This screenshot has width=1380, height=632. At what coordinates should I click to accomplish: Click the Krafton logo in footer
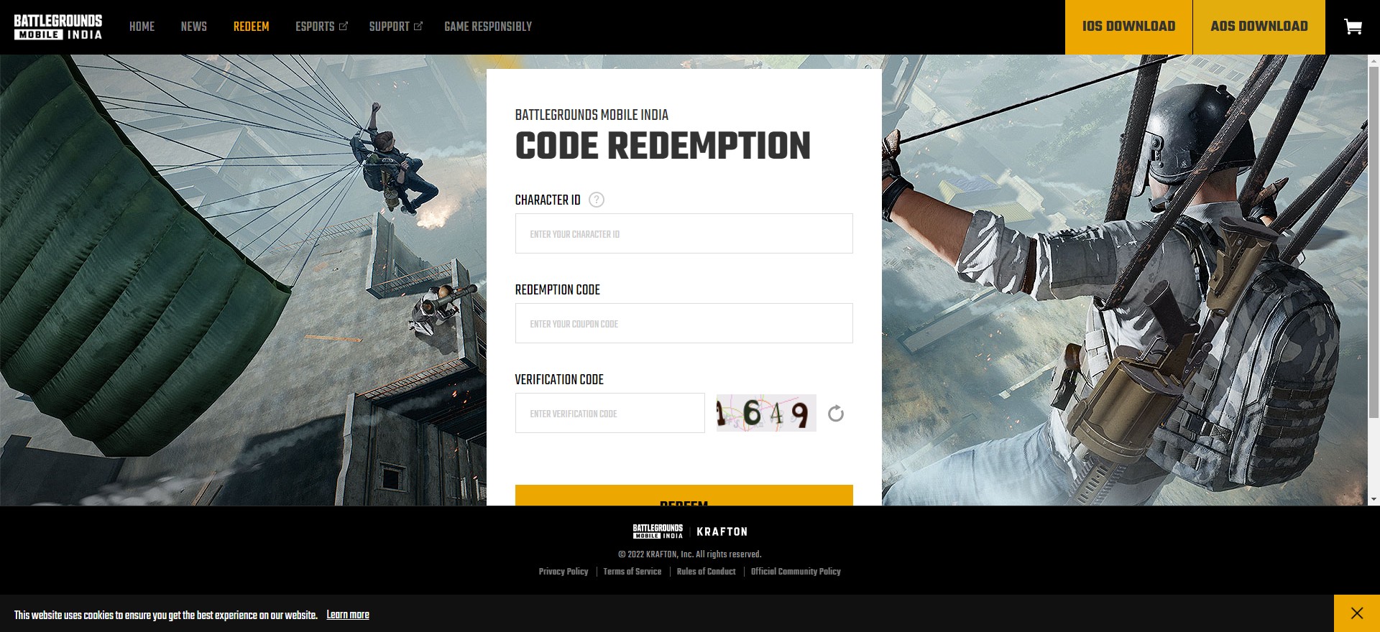point(722,531)
